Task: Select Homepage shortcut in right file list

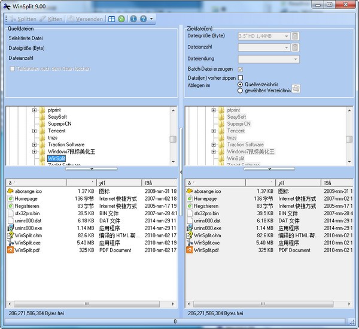Action: 205,198
